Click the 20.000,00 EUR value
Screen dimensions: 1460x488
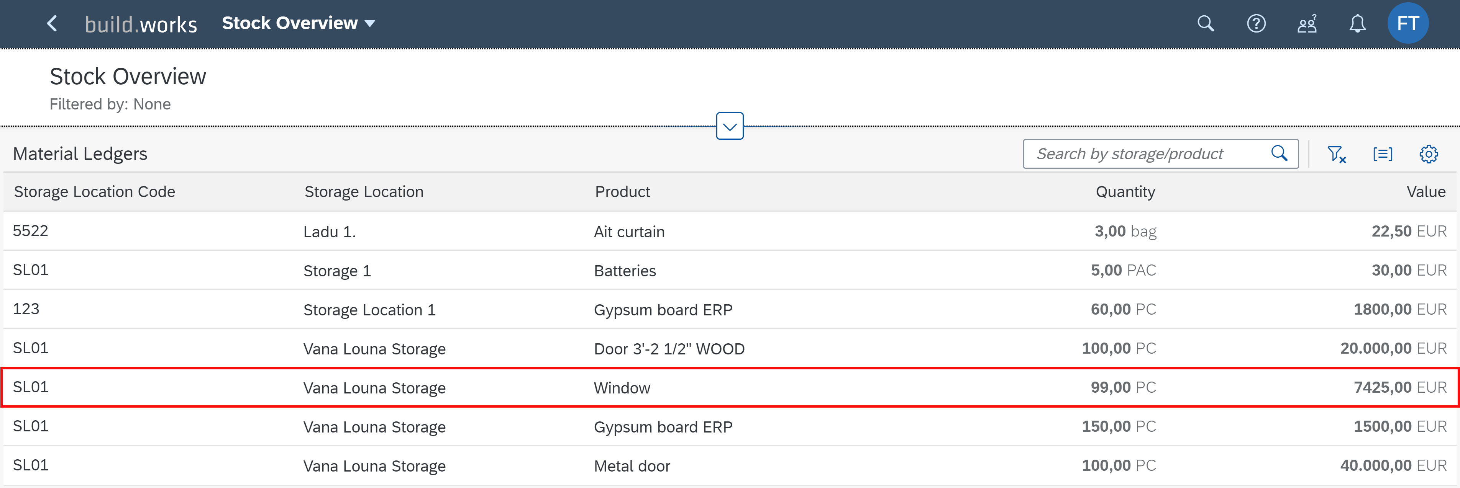(1393, 349)
